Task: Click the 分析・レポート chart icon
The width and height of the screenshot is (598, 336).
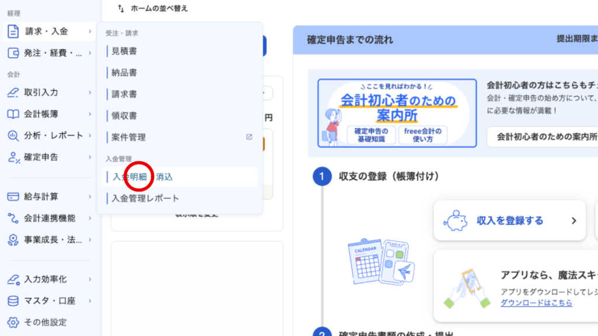Action: click(13, 135)
